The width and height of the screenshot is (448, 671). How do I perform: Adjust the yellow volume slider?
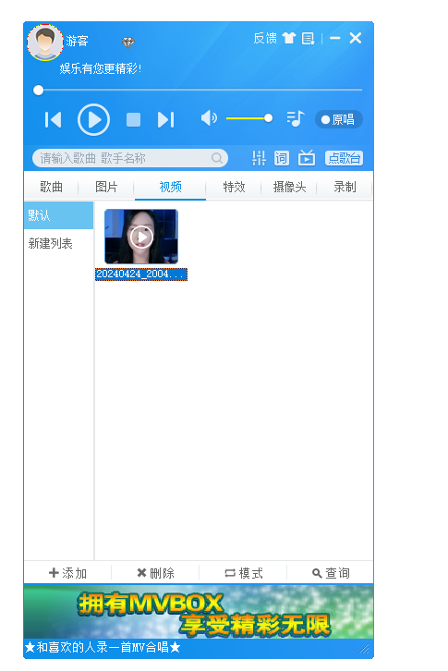[x=249, y=118]
